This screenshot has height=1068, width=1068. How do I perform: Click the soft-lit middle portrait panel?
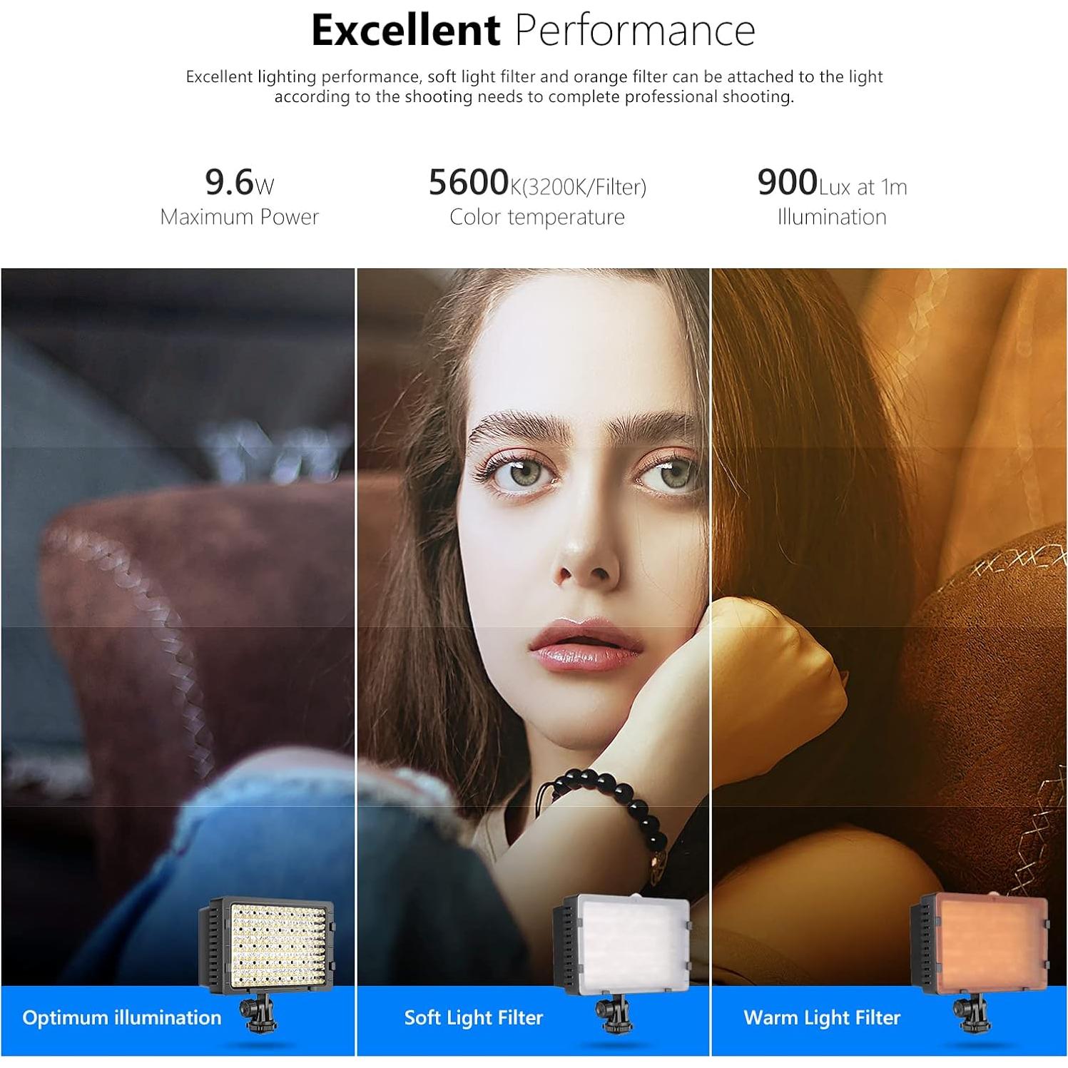(533, 626)
